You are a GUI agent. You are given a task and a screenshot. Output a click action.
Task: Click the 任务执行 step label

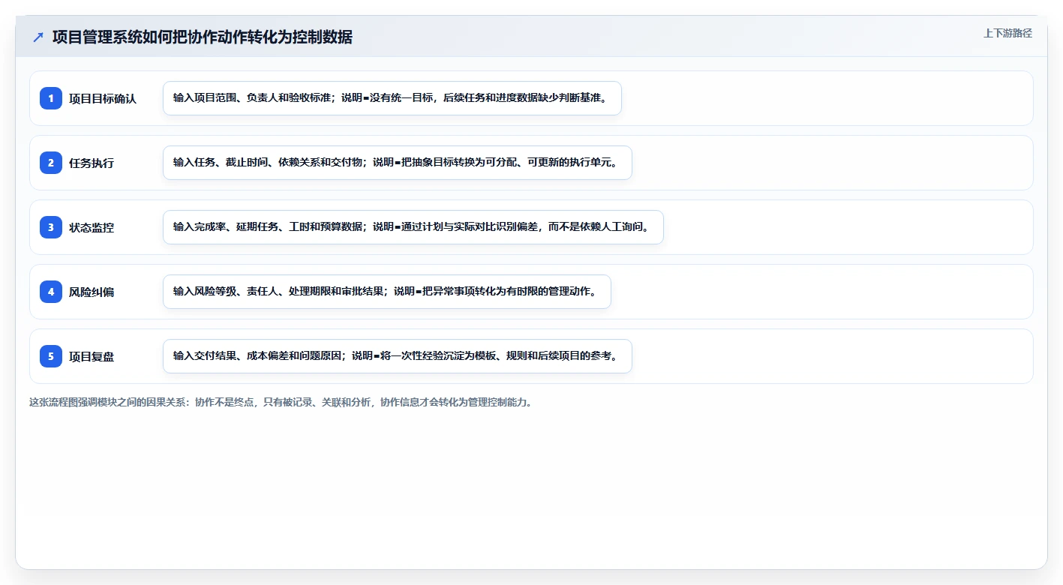(92, 163)
